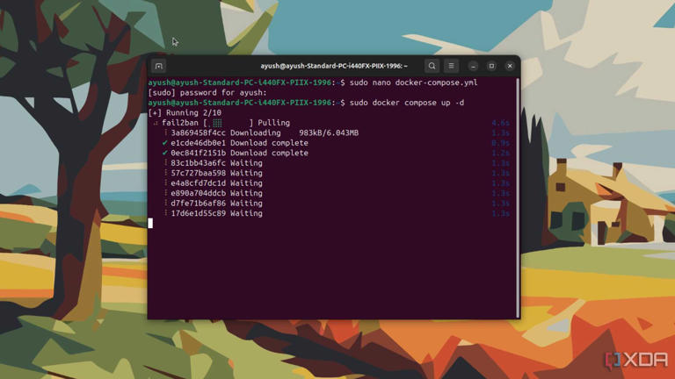675x379 pixels.
Task: Click the fail2ban pull progress bar
Action: tap(229, 123)
